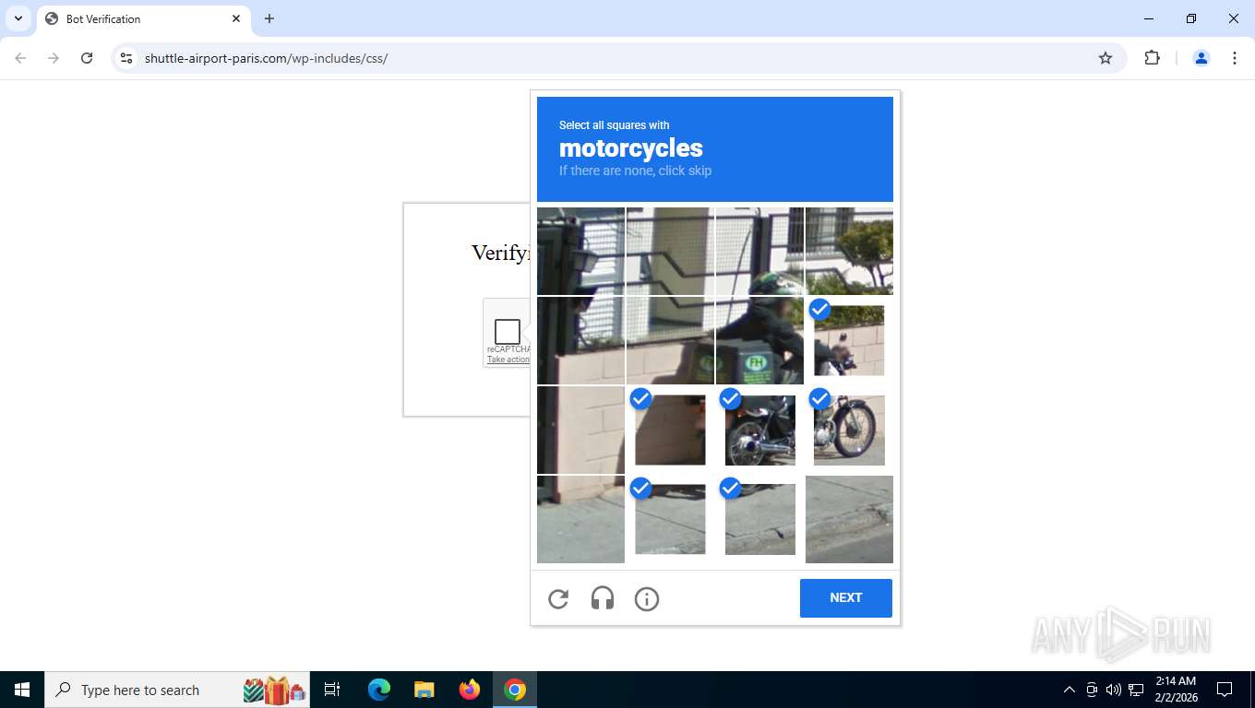View site information icon in address bar
This screenshot has height=708, width=1255.
(x=126, y=58)
